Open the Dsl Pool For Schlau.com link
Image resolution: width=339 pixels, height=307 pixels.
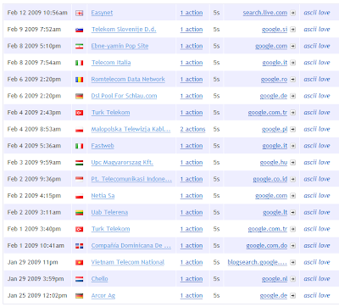[124, 96]
